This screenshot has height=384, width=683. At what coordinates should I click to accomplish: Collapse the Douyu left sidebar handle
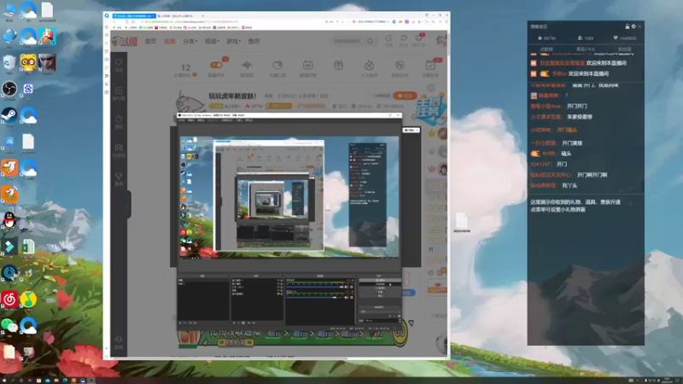coord(129,205)
